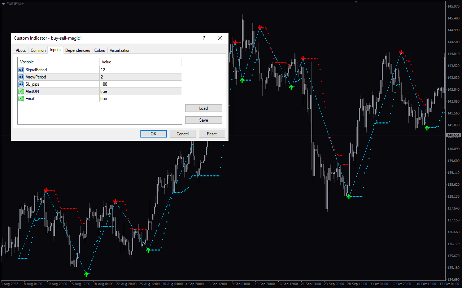The image size is (462, 288).
Task: Select the Email variable name
Action: click(x=30, y=99)
